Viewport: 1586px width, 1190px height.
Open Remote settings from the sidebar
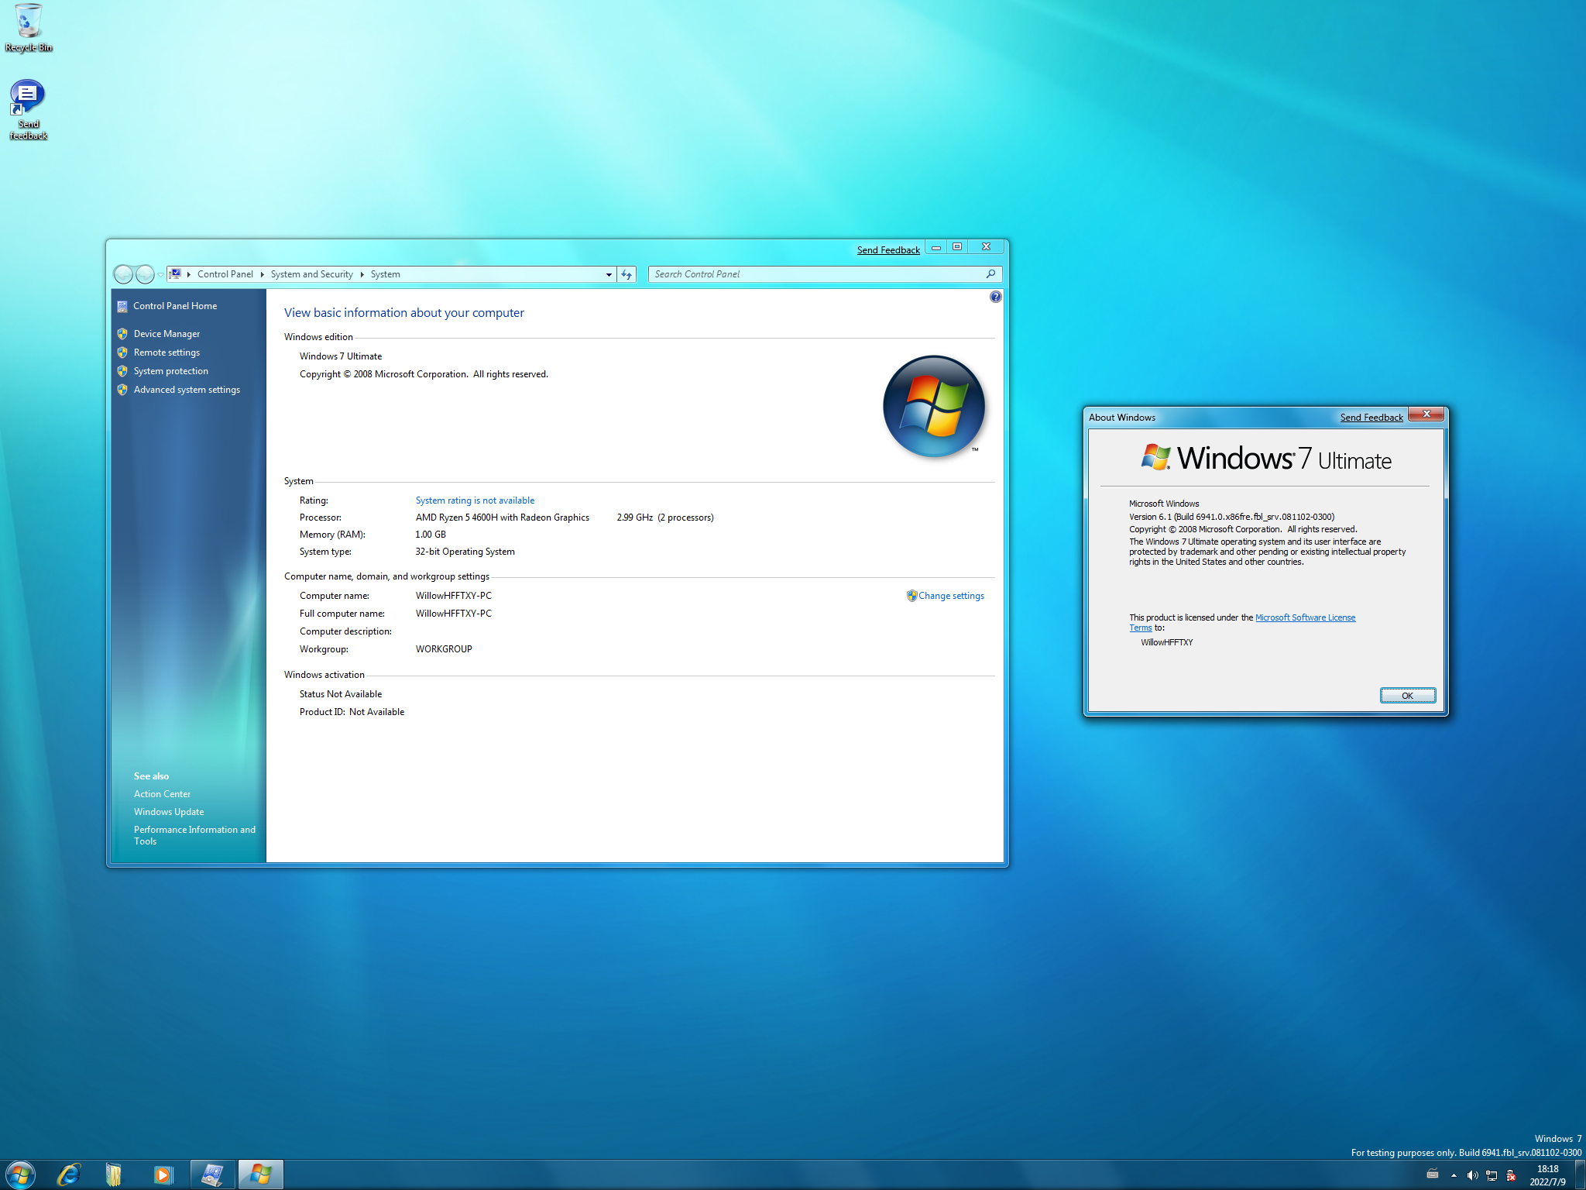pyautogui.click(x=166, y=353)
